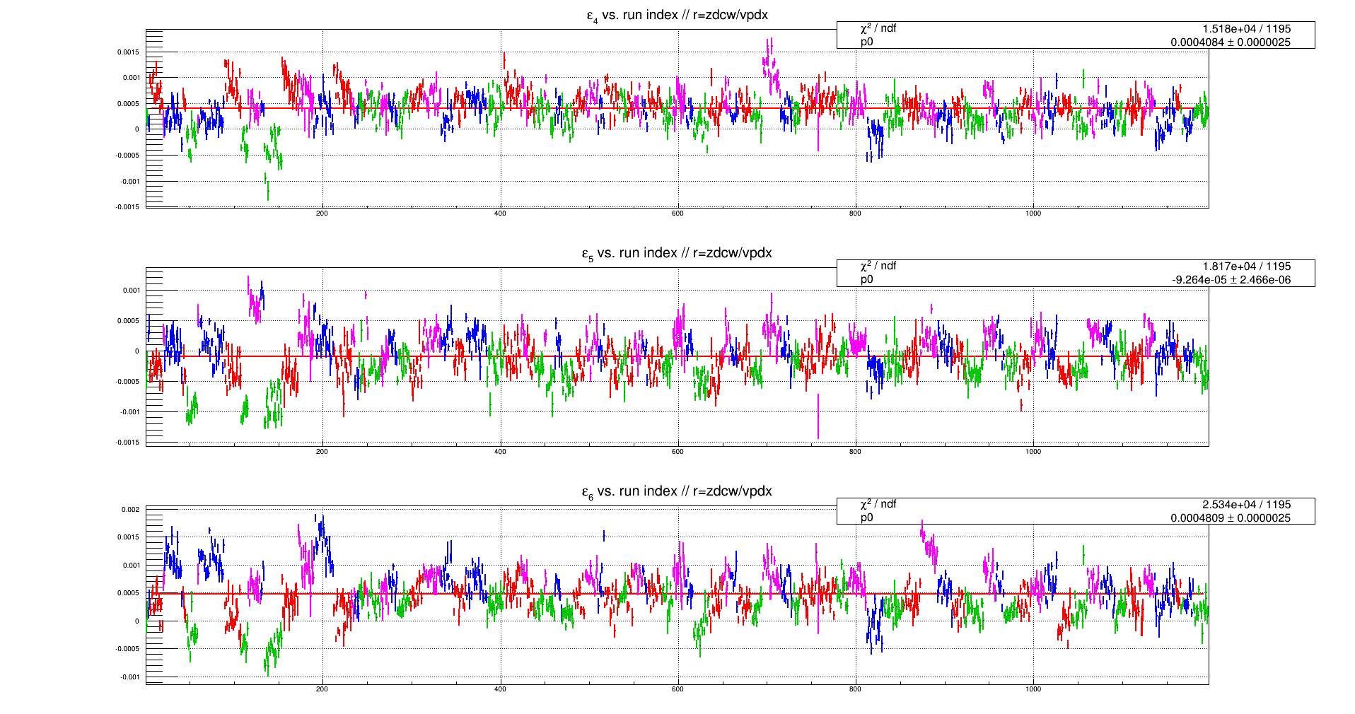Click x-axis label 800 in ε6 plot
Screen dimensions: 1355x714
click(855, 689)
